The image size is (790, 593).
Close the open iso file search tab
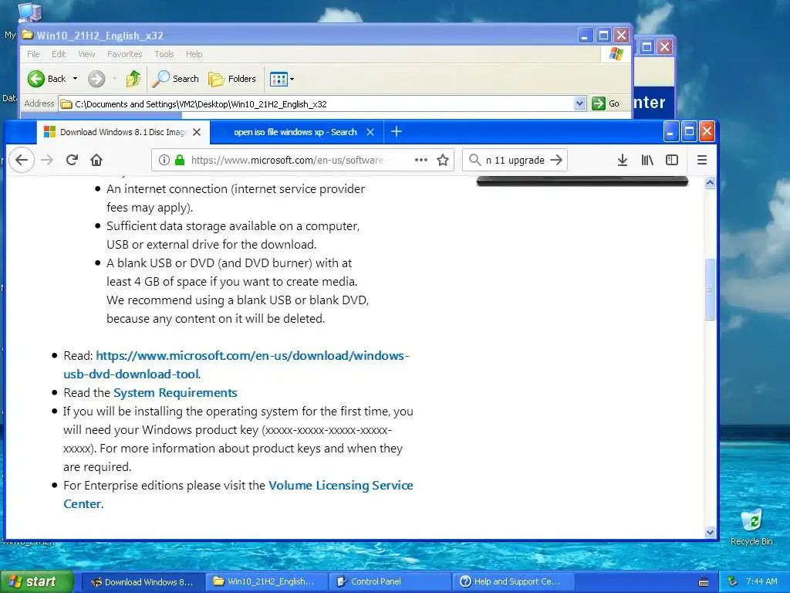[x=370, y=132]
